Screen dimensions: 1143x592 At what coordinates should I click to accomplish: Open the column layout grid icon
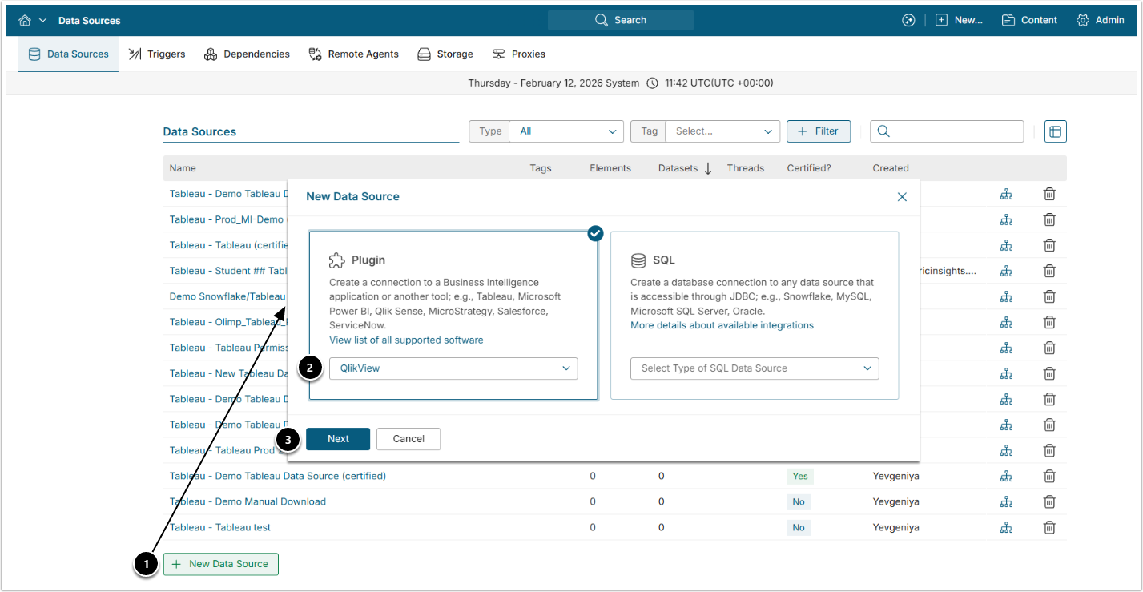coord(1055,131)
